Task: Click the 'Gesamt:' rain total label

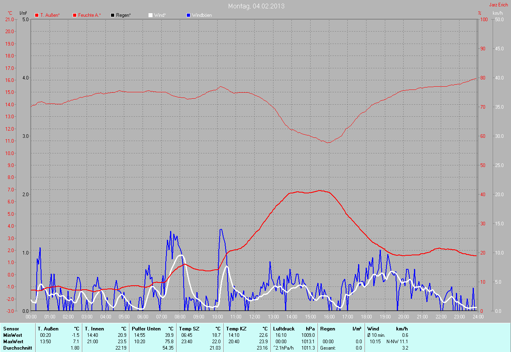Action: click(328, 348)
